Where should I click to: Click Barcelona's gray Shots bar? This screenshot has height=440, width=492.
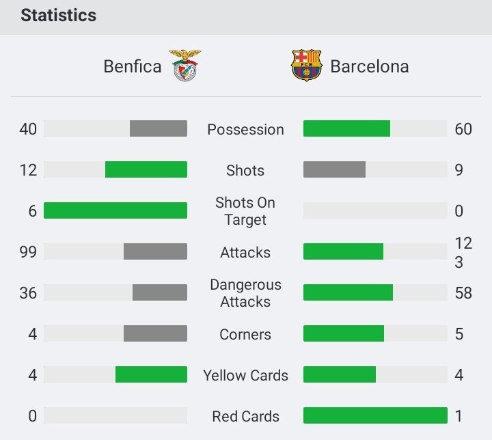tap(334, 169)
